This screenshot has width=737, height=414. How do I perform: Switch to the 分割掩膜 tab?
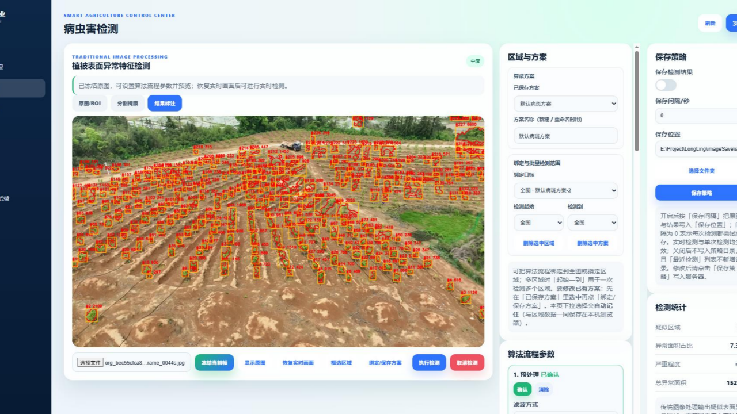128,103
